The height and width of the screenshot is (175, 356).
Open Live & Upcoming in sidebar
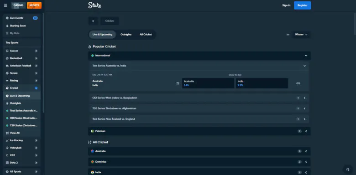[22, 96]
